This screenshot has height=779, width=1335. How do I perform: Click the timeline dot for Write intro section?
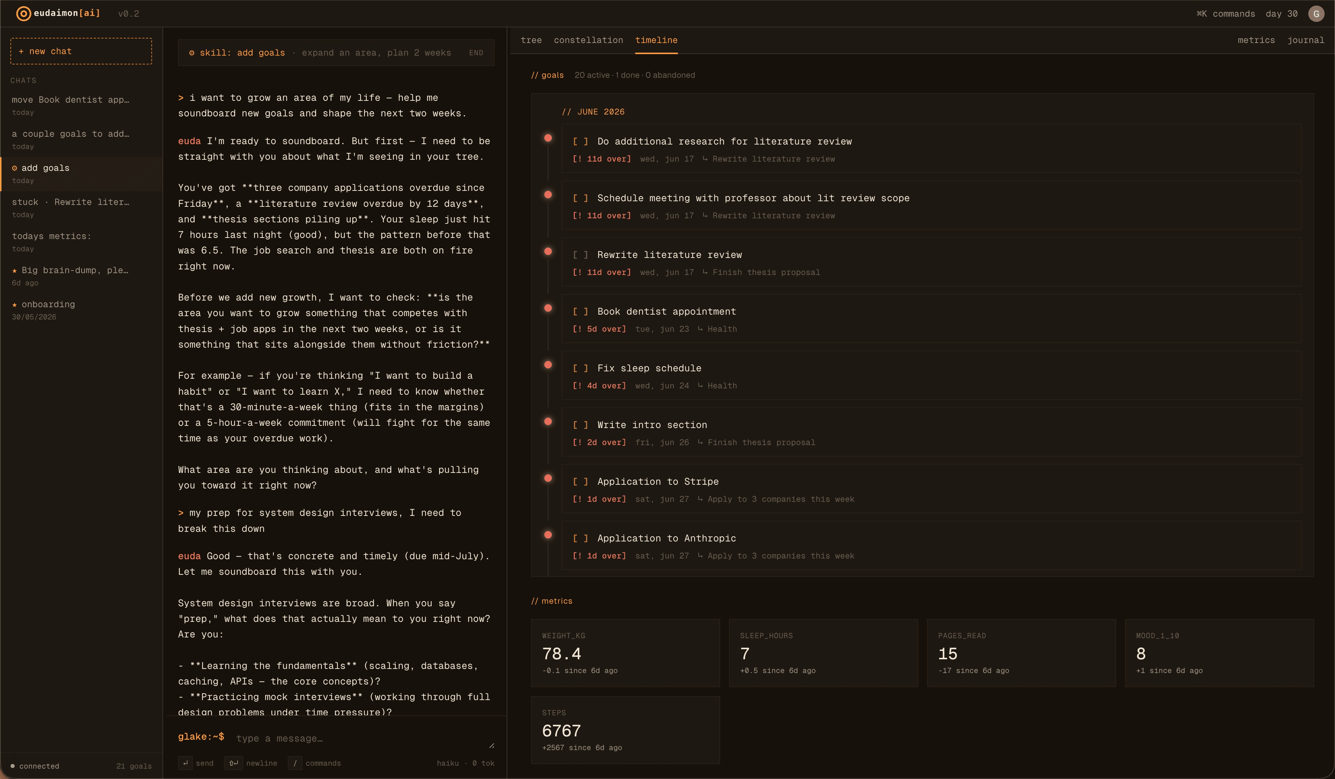(x=548, y=421)
